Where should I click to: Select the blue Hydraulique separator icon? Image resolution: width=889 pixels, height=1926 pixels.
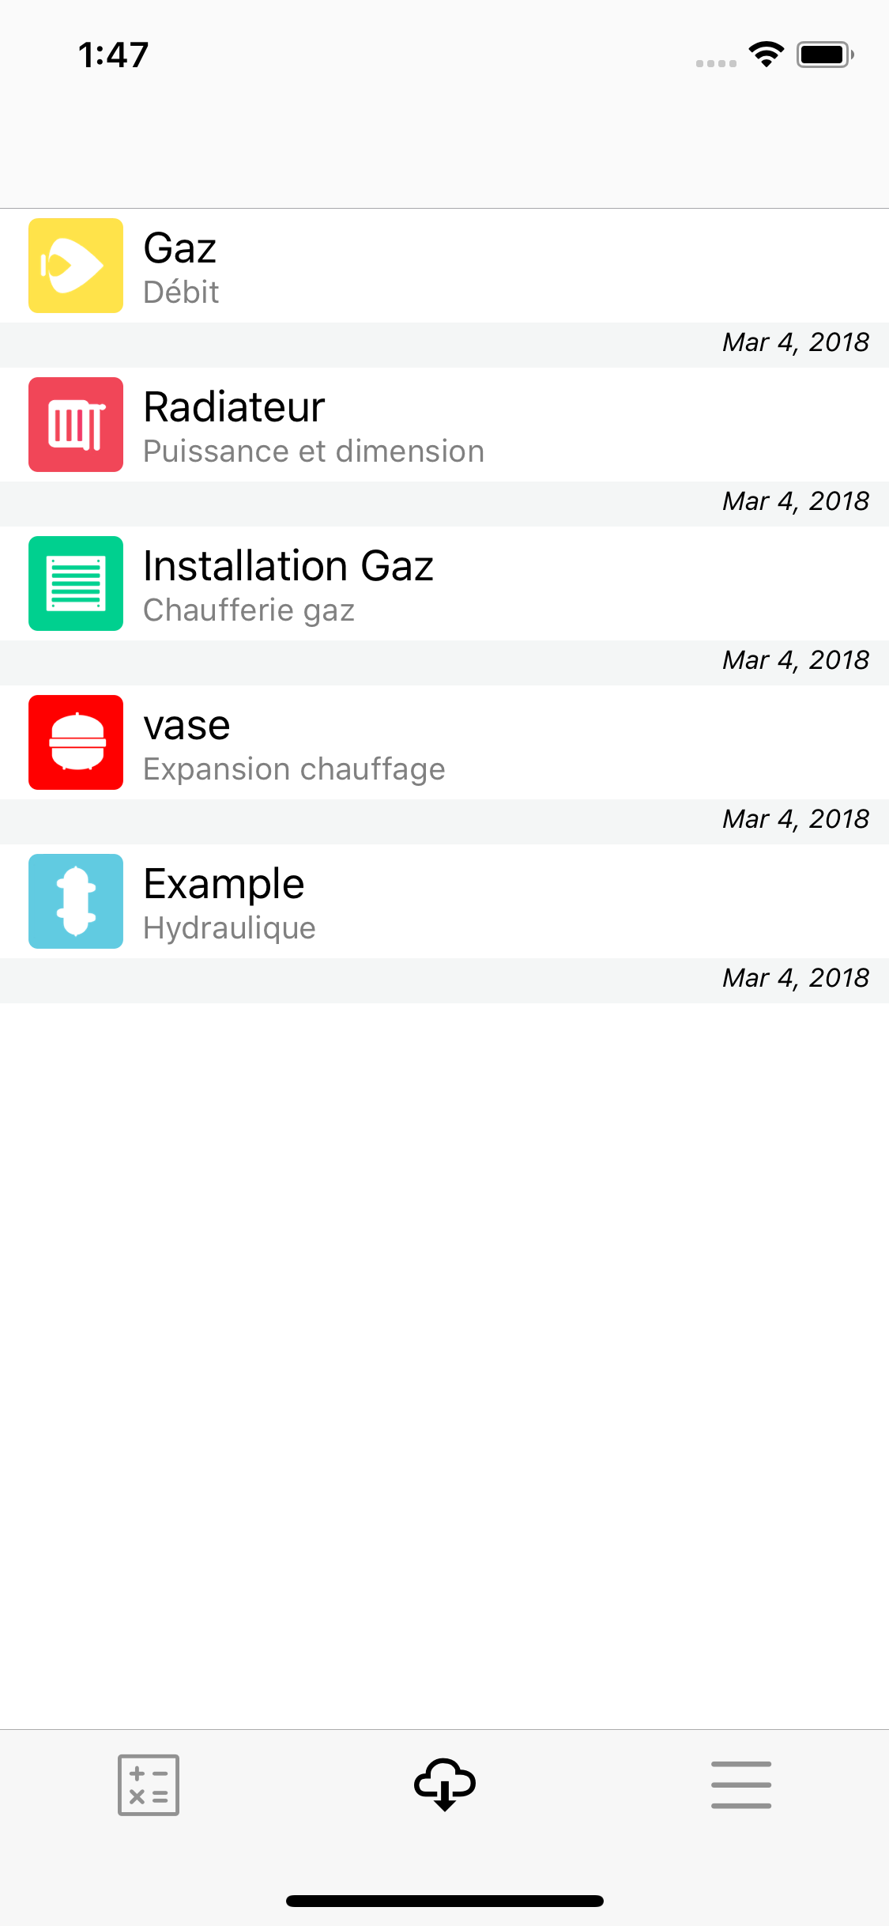pyautogui.click(x=75, y=901)
